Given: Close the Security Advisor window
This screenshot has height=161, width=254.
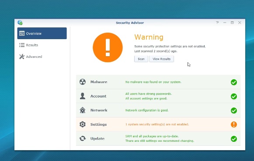Looking at the screenshot, I should (x=240, y=23).
